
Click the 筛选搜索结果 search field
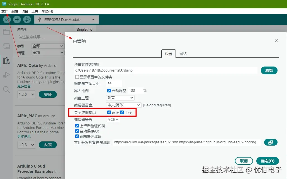point(42,37)
